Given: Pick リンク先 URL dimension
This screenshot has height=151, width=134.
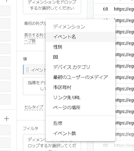Looking at the screenshot, I should (81, 98).
